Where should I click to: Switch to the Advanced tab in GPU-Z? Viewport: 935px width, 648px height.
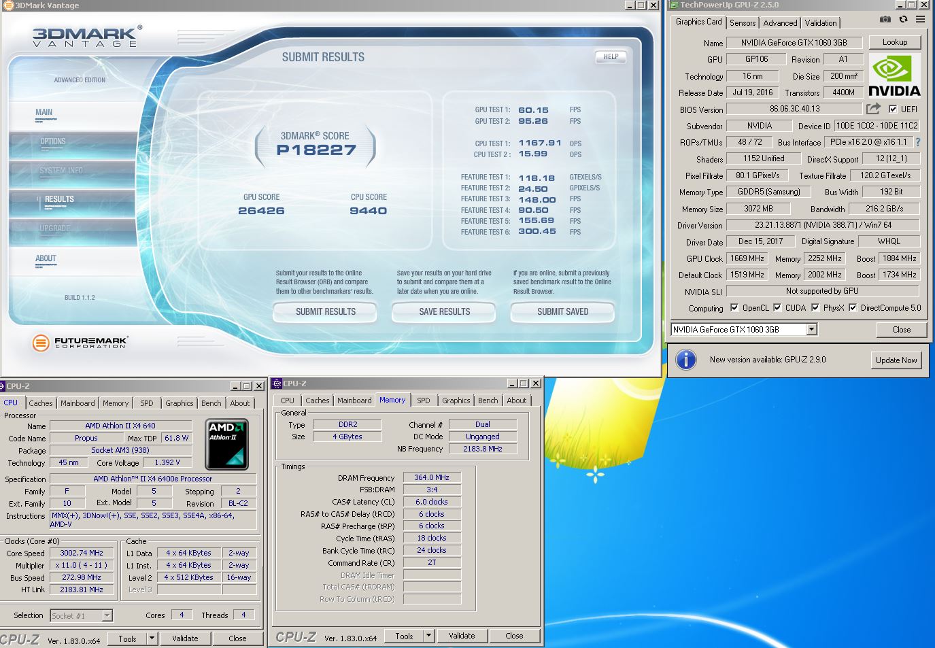[x=780, y=22]
